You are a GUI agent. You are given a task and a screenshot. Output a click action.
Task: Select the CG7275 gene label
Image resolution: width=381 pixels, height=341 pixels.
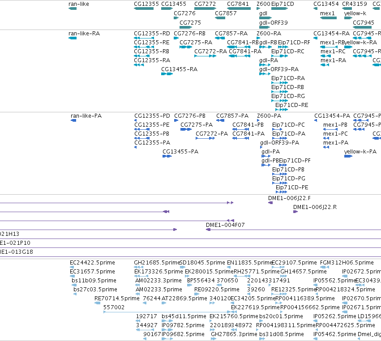[190, 22]
